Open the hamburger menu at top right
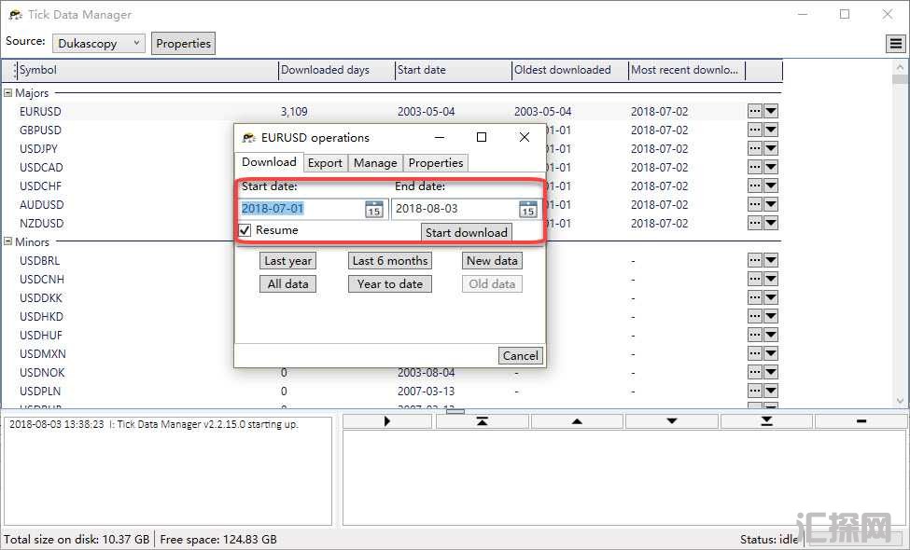This screenshot has height=550, width=910. point(894,44)
